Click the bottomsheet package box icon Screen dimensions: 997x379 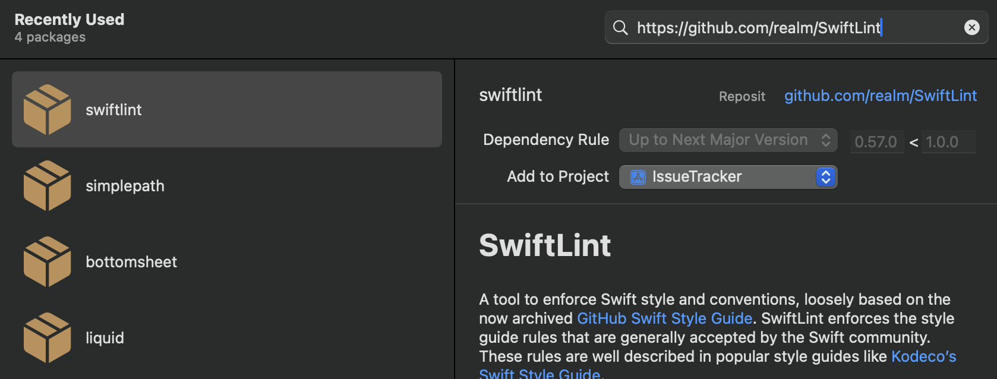click(48, 261)
